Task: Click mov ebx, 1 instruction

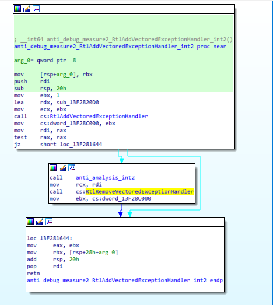Action: (37, 95)
